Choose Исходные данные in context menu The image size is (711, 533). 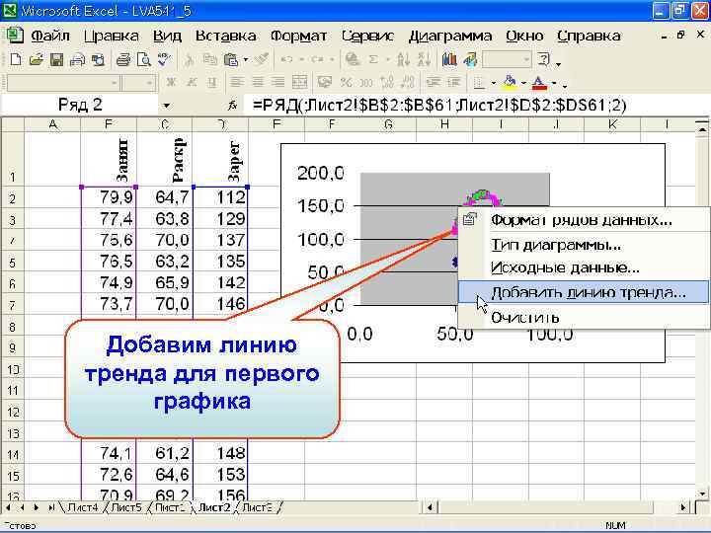point(584,267)
